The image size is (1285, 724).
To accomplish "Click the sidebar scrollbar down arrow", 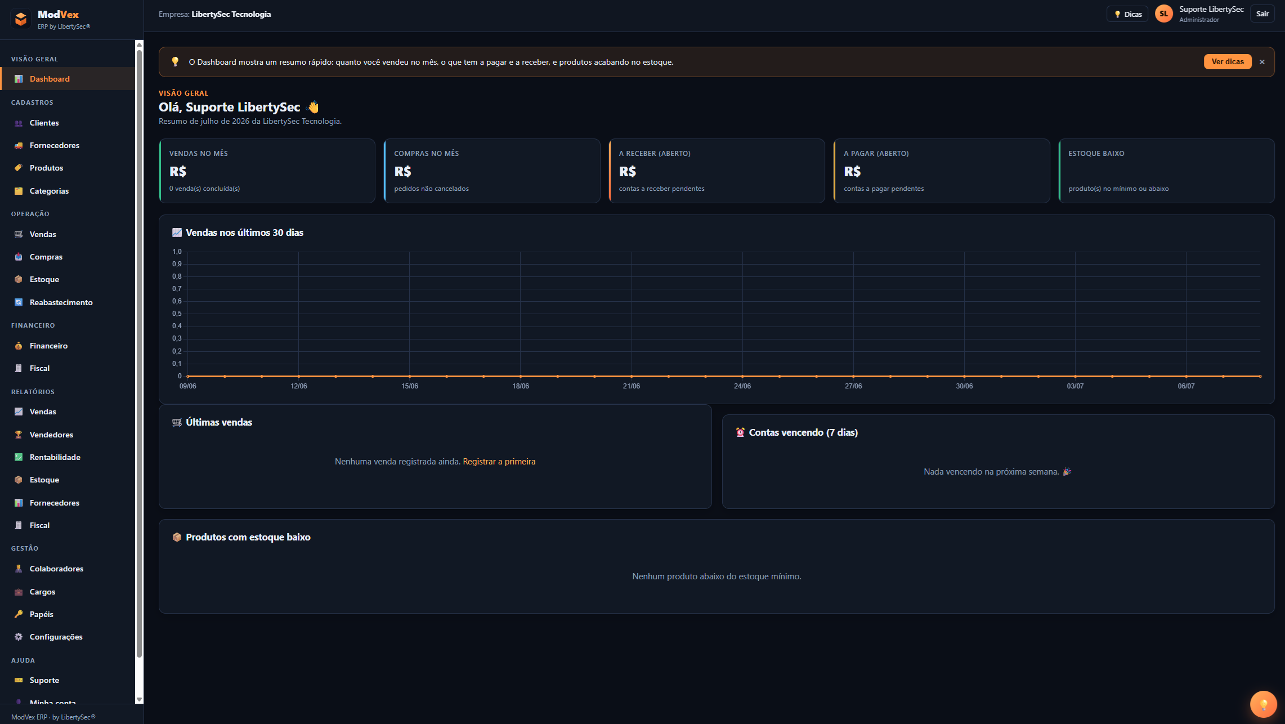I will 139,700.
